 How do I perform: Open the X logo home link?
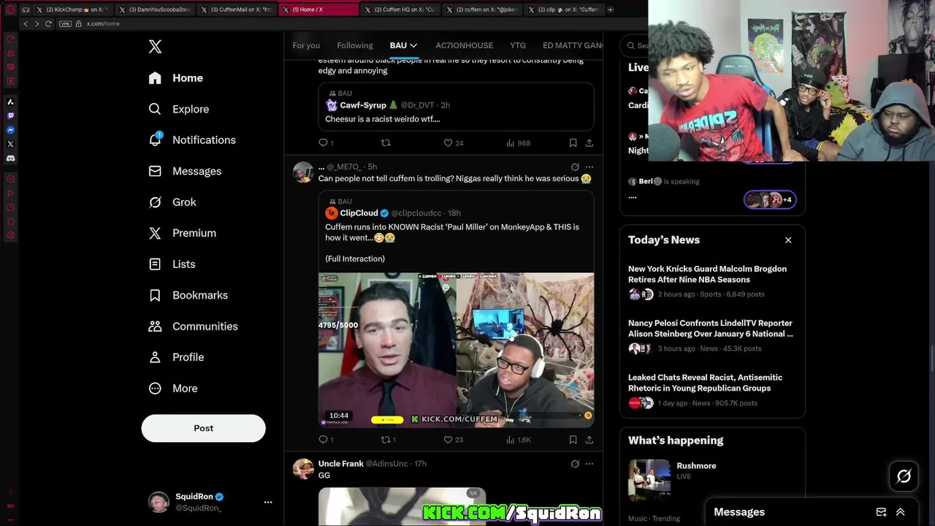[155, 47]
